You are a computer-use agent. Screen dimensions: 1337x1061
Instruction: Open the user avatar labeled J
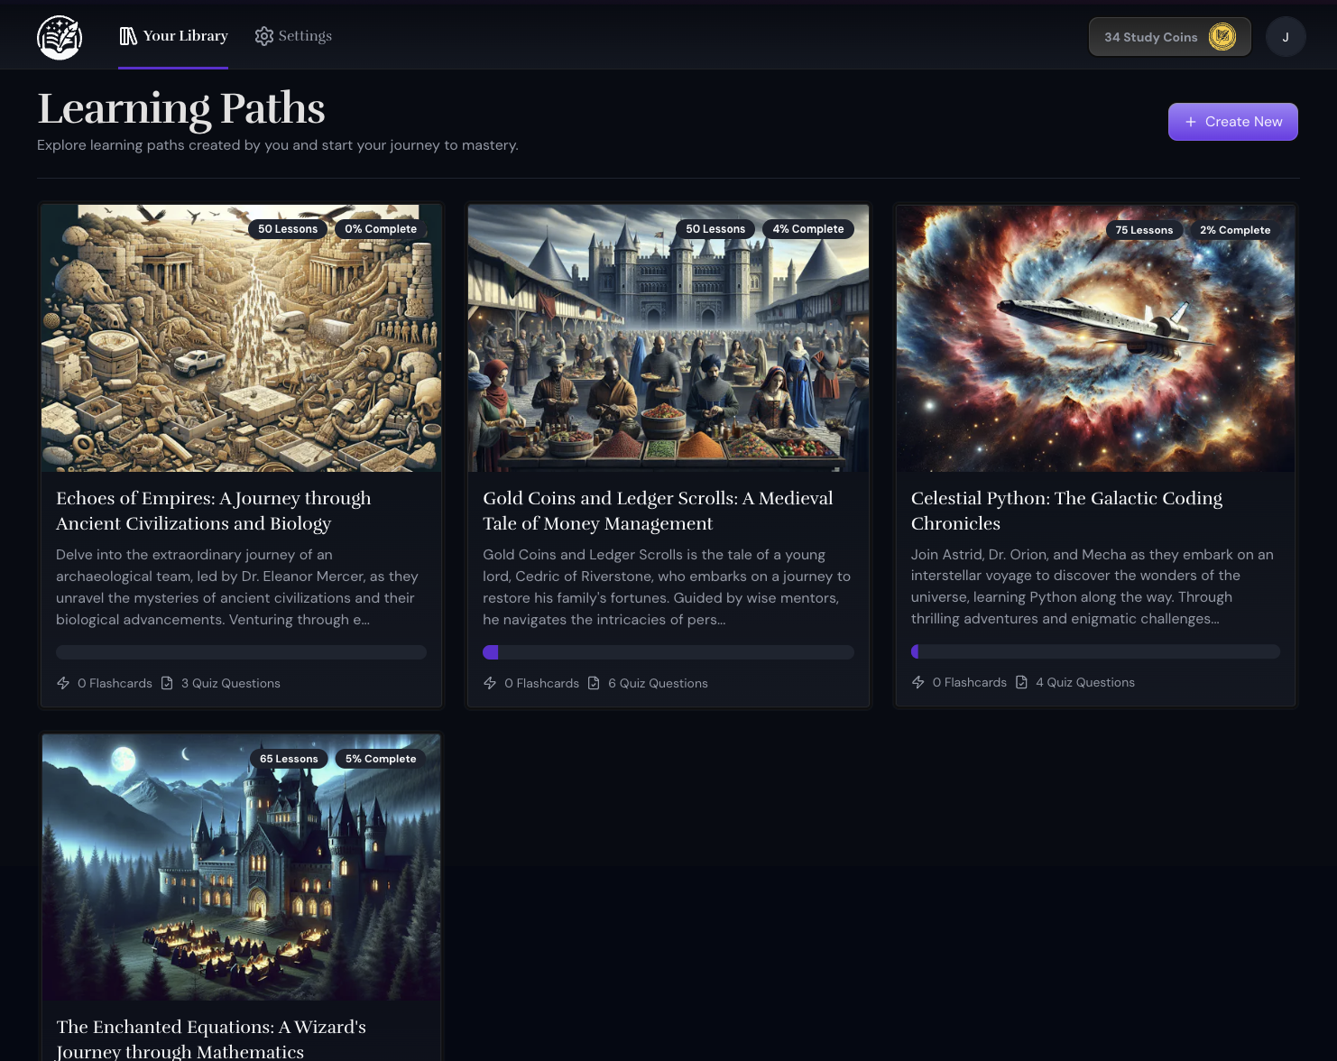pos(1285,37)
